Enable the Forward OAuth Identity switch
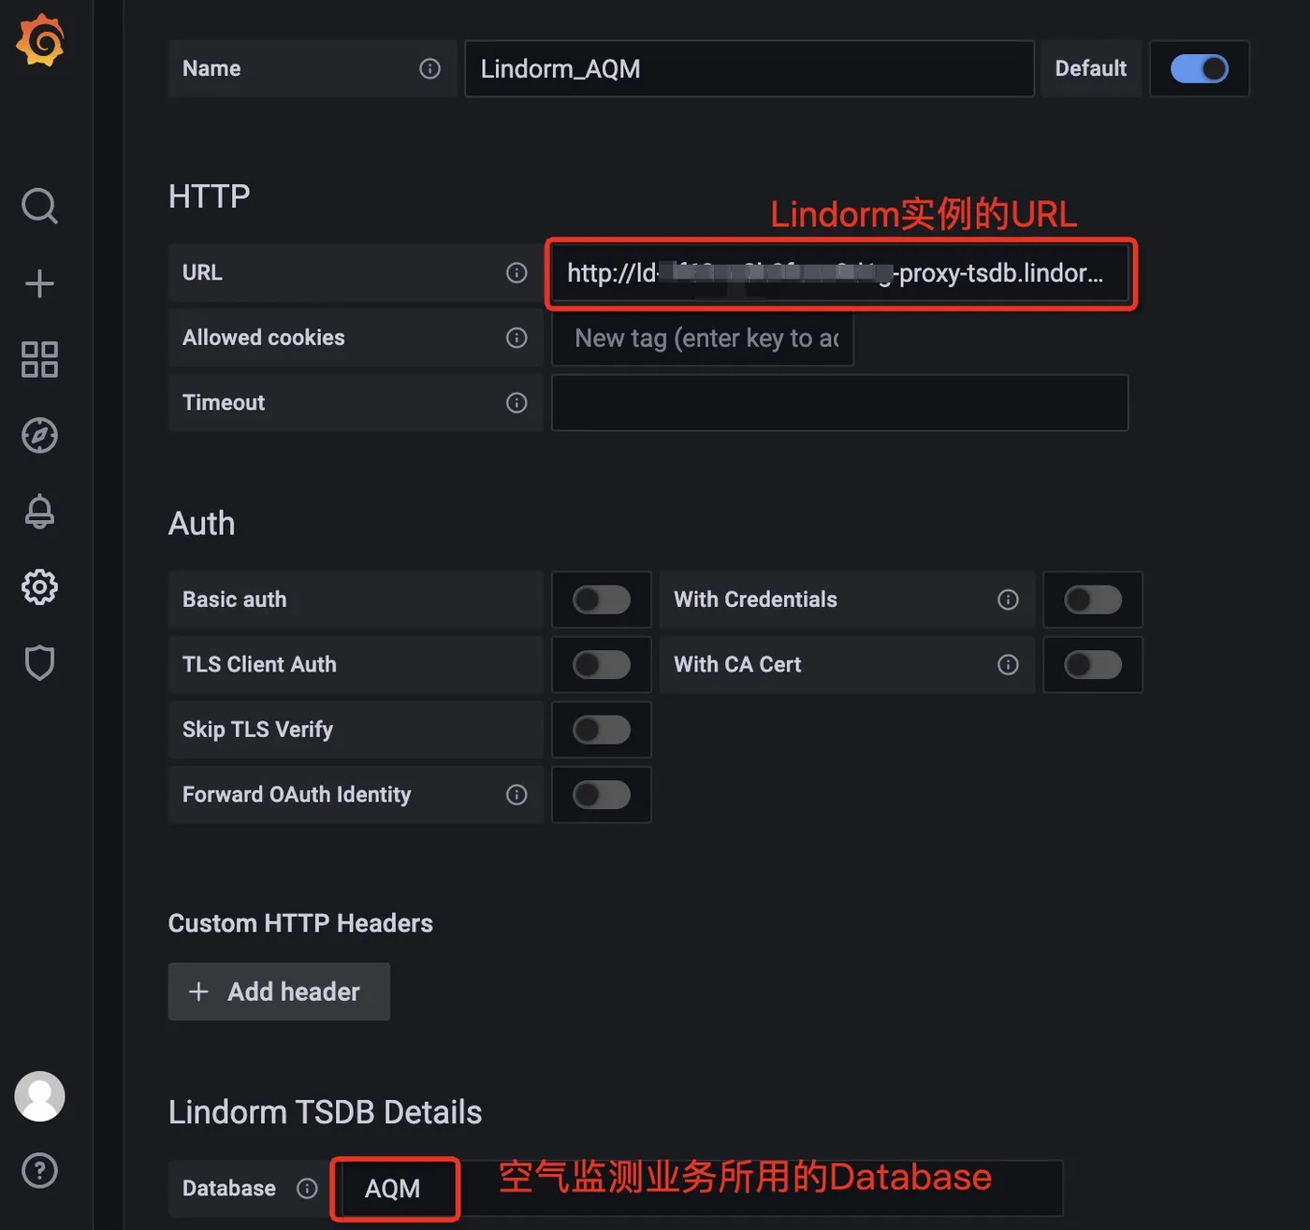Screen dimensions: 1310x1230 pos(602,794)
